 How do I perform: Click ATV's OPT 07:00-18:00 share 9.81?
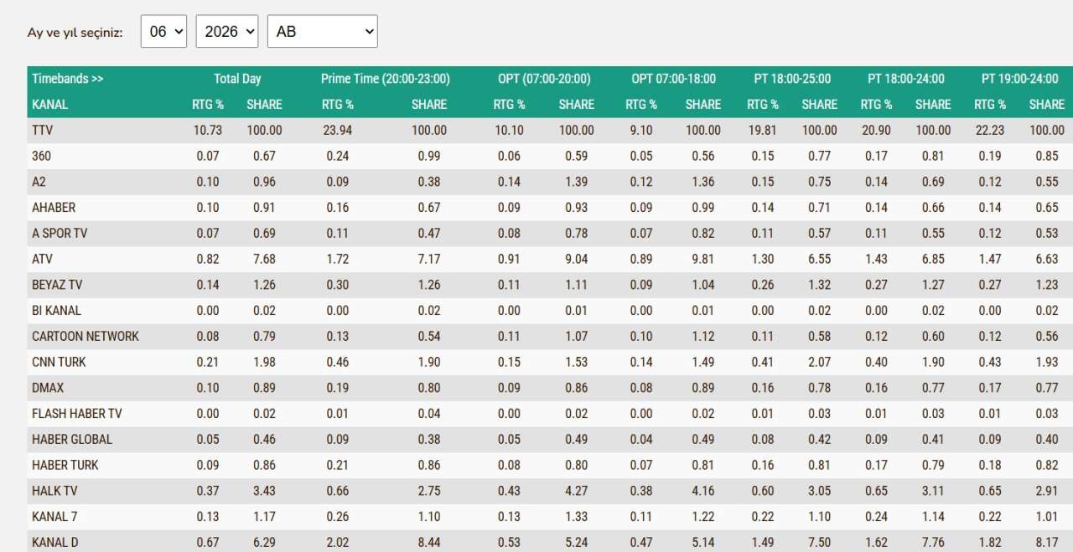(702, 260)
